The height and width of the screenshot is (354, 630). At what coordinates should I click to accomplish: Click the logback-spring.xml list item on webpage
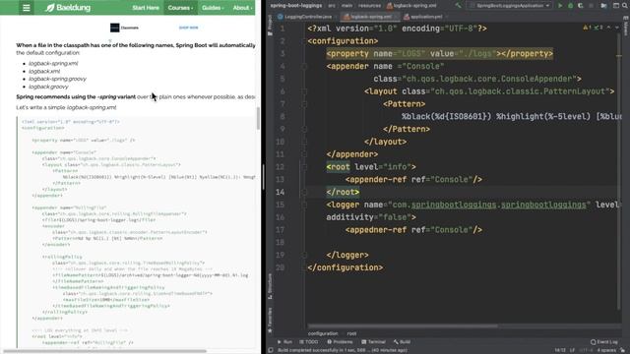pyautogui.click(x=53, y=63)
